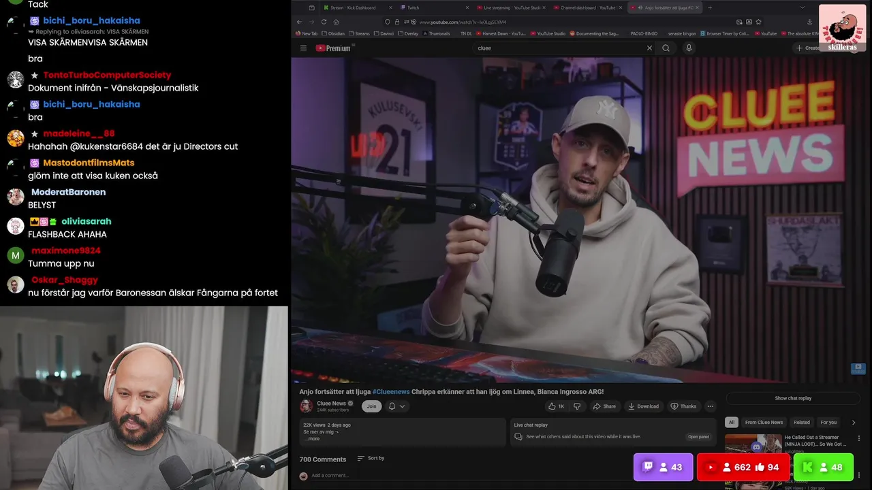The image size is (872, 490).
Task: Open the 'YouTube Studio' bookmark
Action: pos(548,33)
